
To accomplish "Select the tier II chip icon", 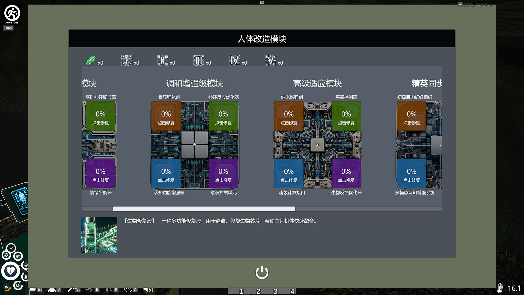I will [163, 60].
